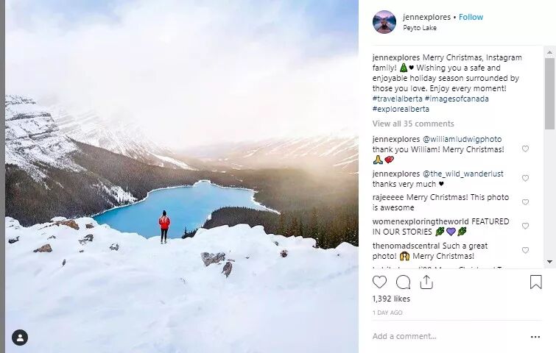Open jennexplores profile picture avatar

click(384, 22)
